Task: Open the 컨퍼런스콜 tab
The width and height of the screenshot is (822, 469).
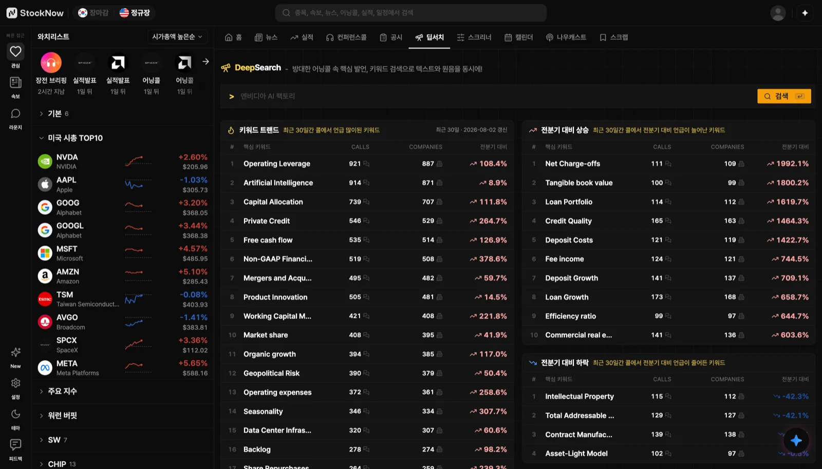Action: 346,37
